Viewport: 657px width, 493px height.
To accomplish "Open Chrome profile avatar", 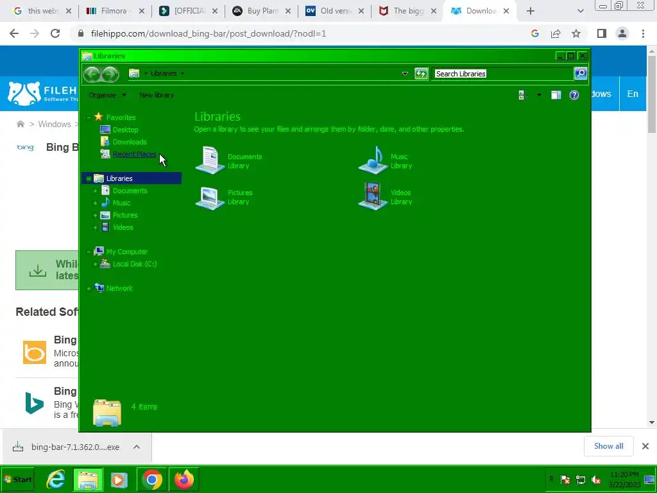I will [622, 33].
